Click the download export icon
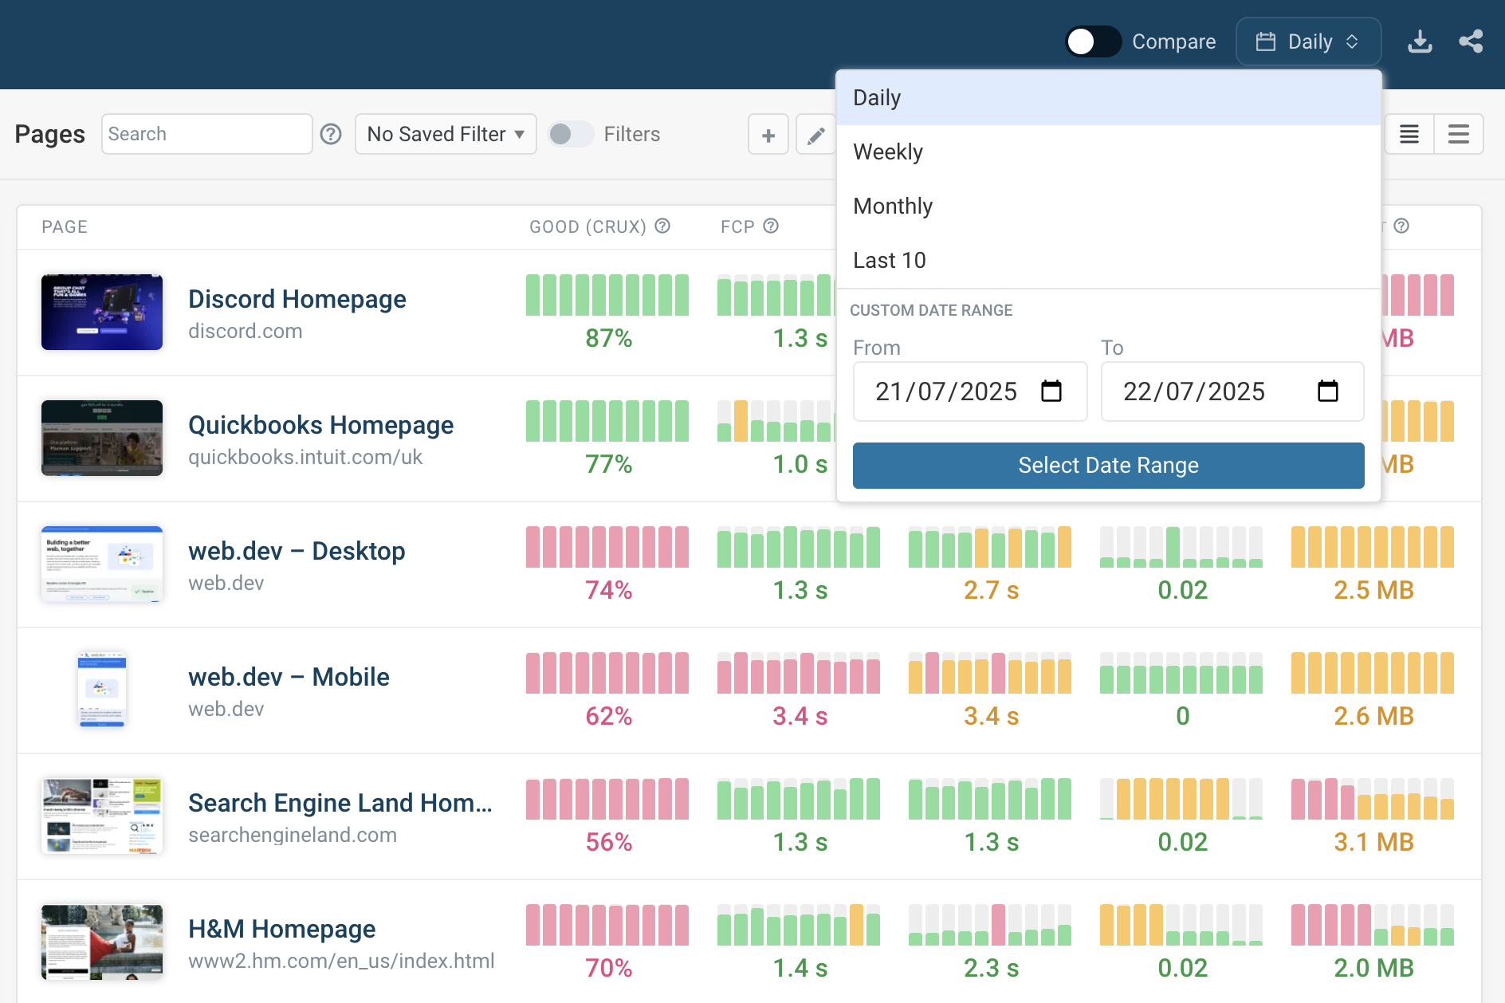The height and width of the screenshot is (1003, 1505). 1420,41
